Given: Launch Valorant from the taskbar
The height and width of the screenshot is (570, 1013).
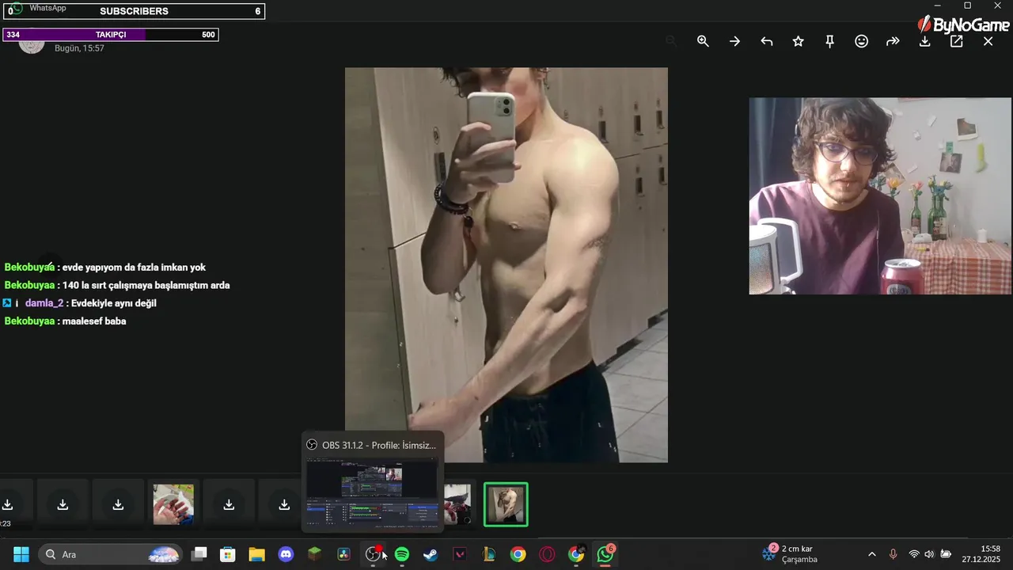Looking at the screenshot, I should click(460, 554).
